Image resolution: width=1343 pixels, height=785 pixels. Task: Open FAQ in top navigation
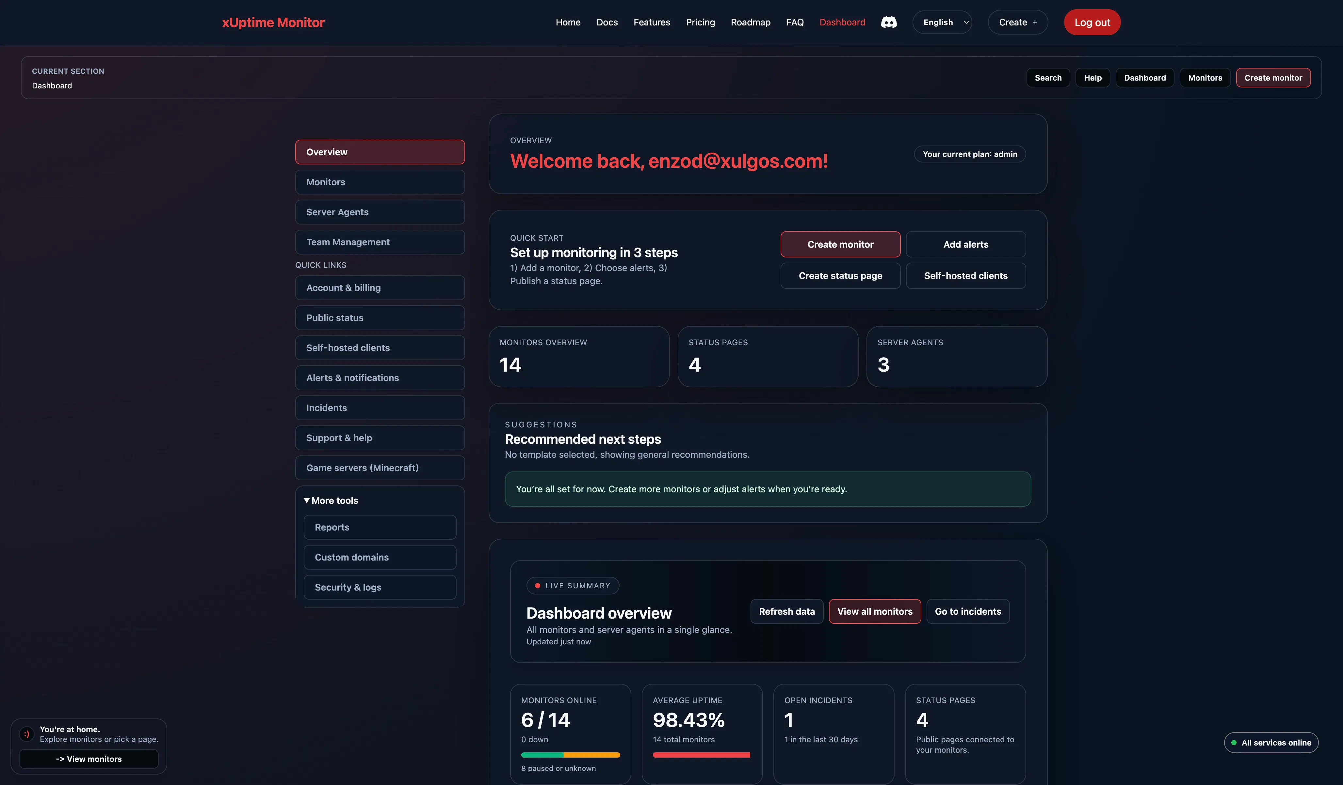pyautogui.click(x=795, y=23)
